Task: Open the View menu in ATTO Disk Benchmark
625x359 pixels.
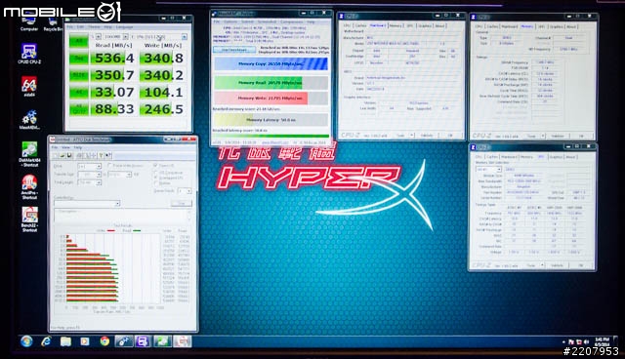Action: (65, 147)
